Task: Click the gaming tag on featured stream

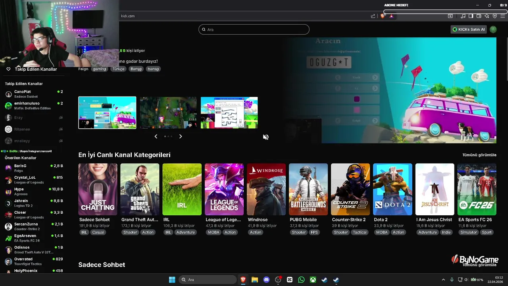Action: click(99, 69)
